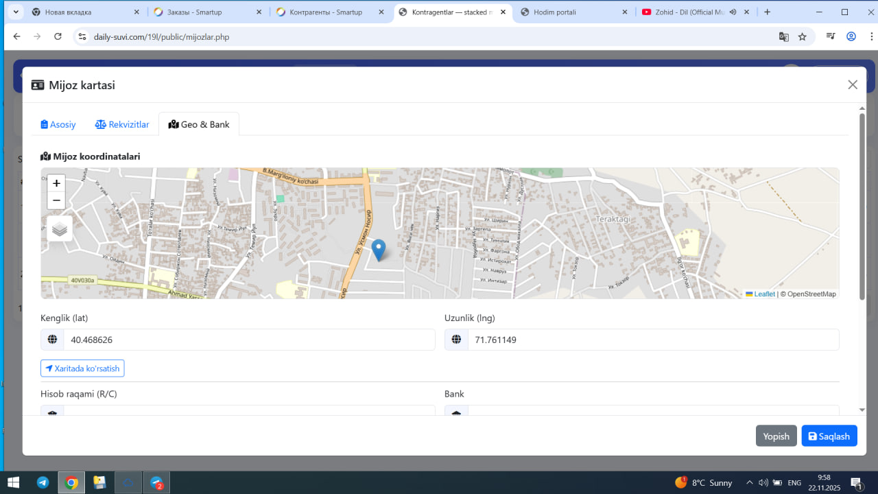
Task: Zoom in on the customer map
Action: tap(56, 183)
